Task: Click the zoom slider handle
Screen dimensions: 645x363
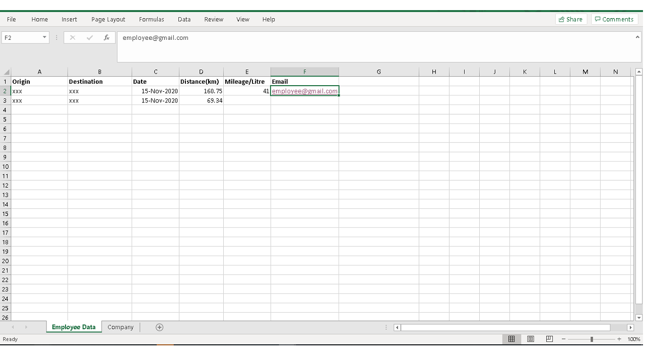Action: pos(592,339)
